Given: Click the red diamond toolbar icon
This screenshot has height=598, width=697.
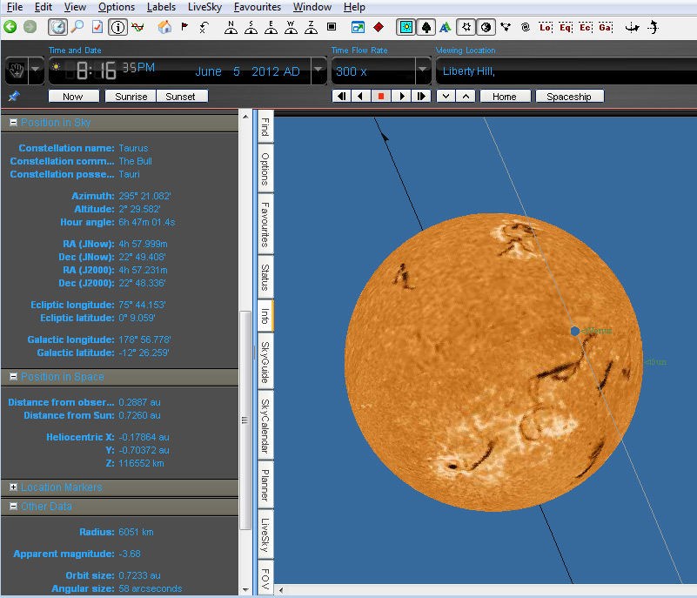Looking at the screenshot, I should coord(379,27).
